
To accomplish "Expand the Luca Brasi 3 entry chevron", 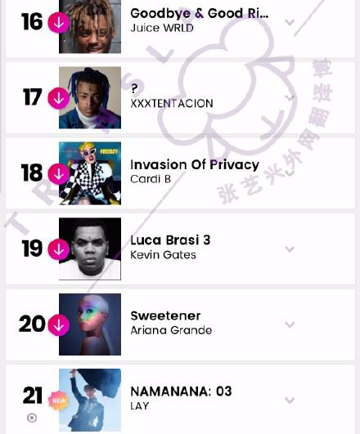I will pyautogui.click(x=290, y=249).
